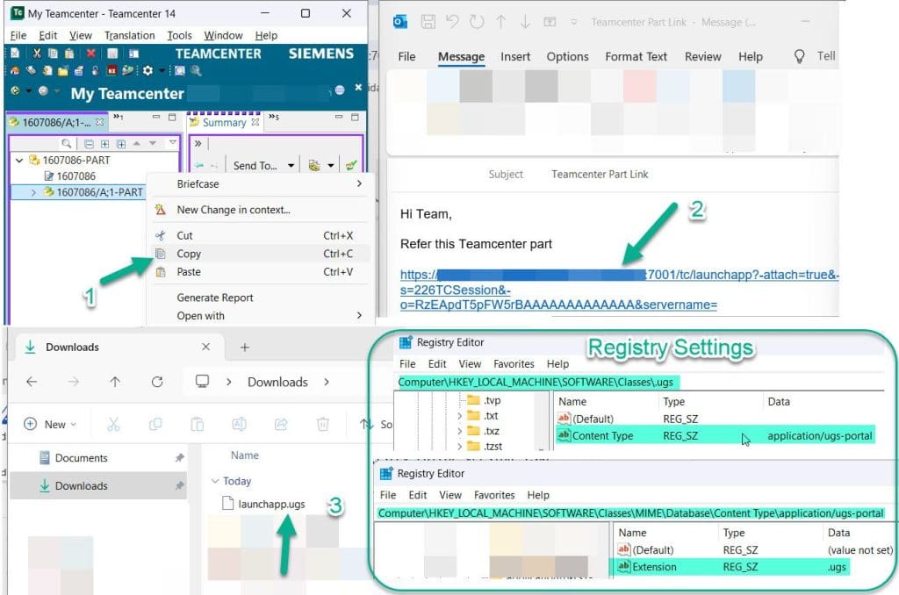Viewport: 899px width, 595px height.
Task: Switch to the Format Text tab in Outlook
Action: pyautogui.click(x=636, y=56)
